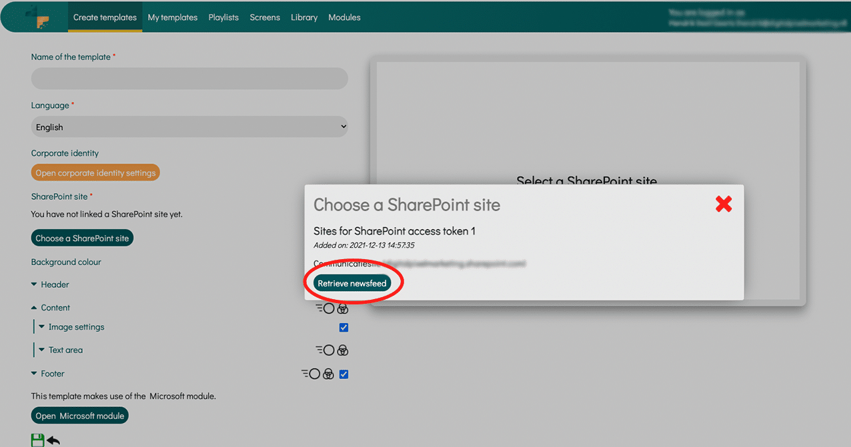851x447 pixels.
Task: Click Footer row color circles icon
Action: tap(328, 374)
